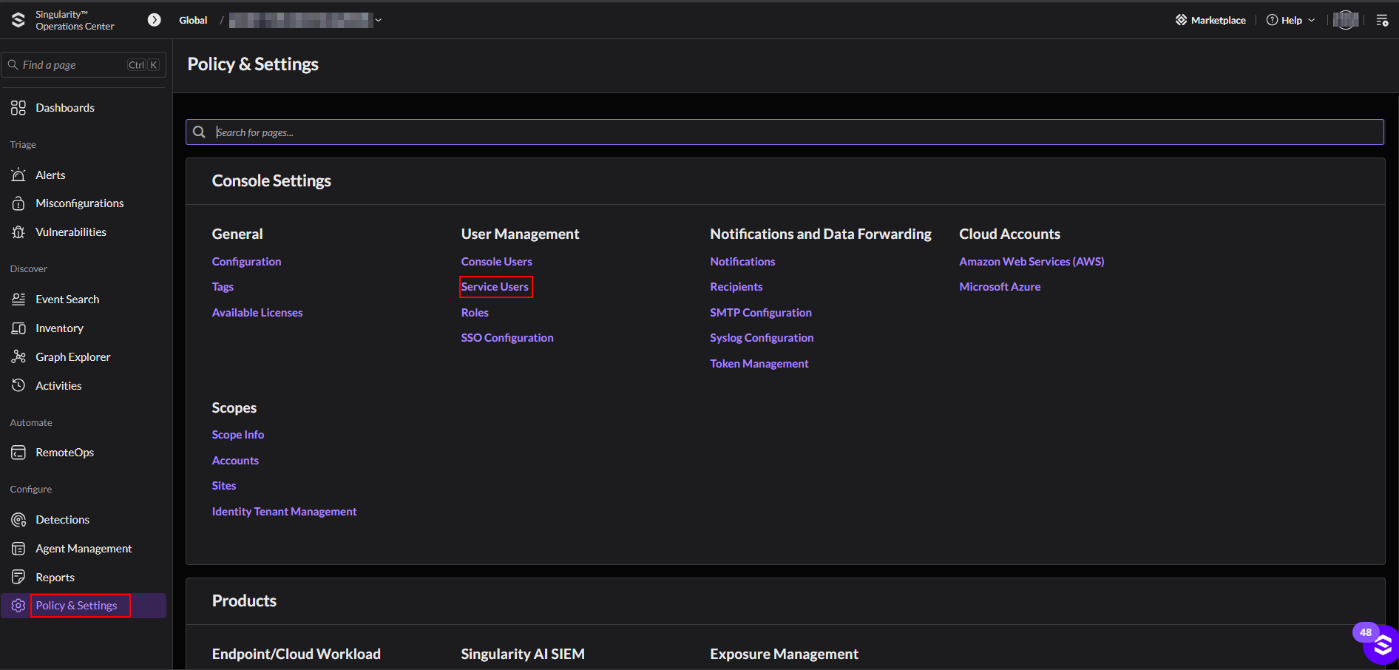Open the Service Users link

(495, 287)
